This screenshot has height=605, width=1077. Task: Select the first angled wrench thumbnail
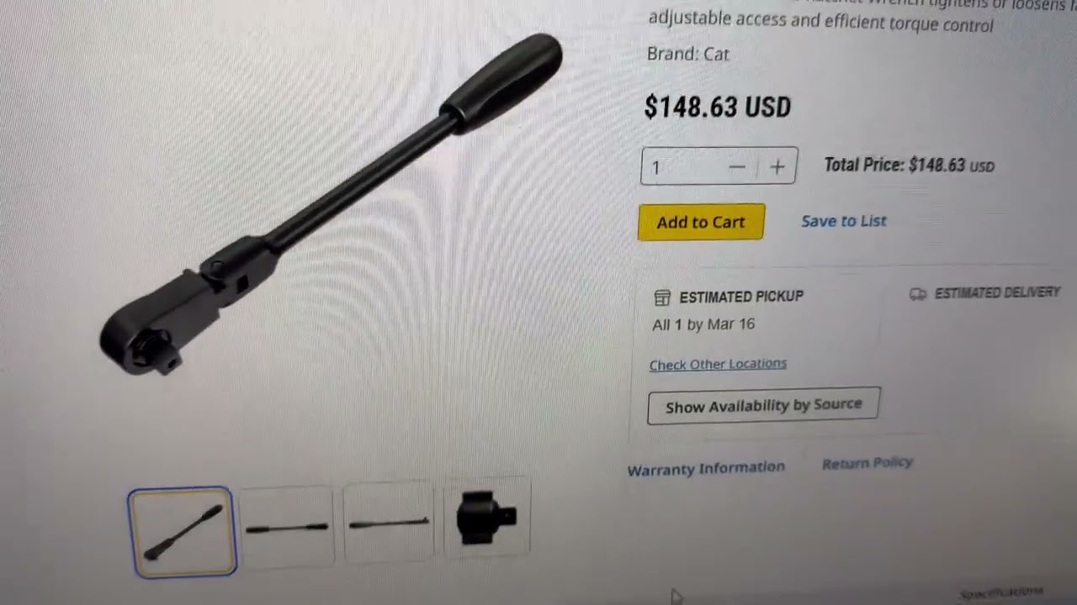[x=182, y=532]
